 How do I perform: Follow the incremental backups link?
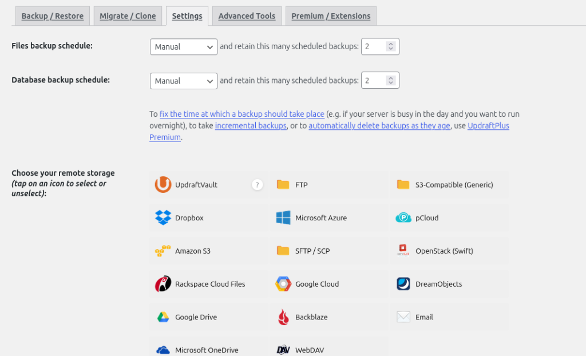pos(251,126)
